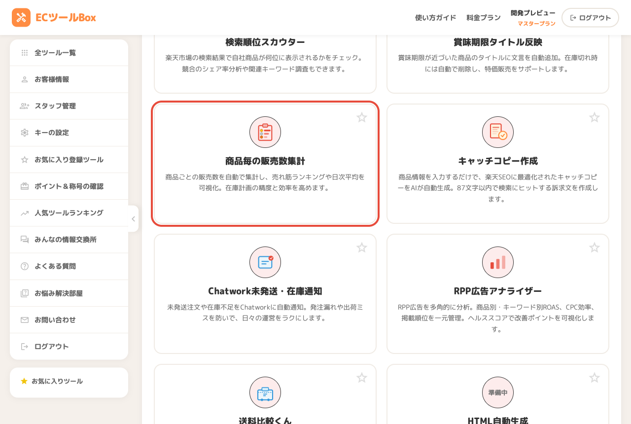Image resolution: width=631 pixels, height=424 pixels.
Task: Go to お気に入り登録ツール in the sidebar
Action: click(69, 160)
